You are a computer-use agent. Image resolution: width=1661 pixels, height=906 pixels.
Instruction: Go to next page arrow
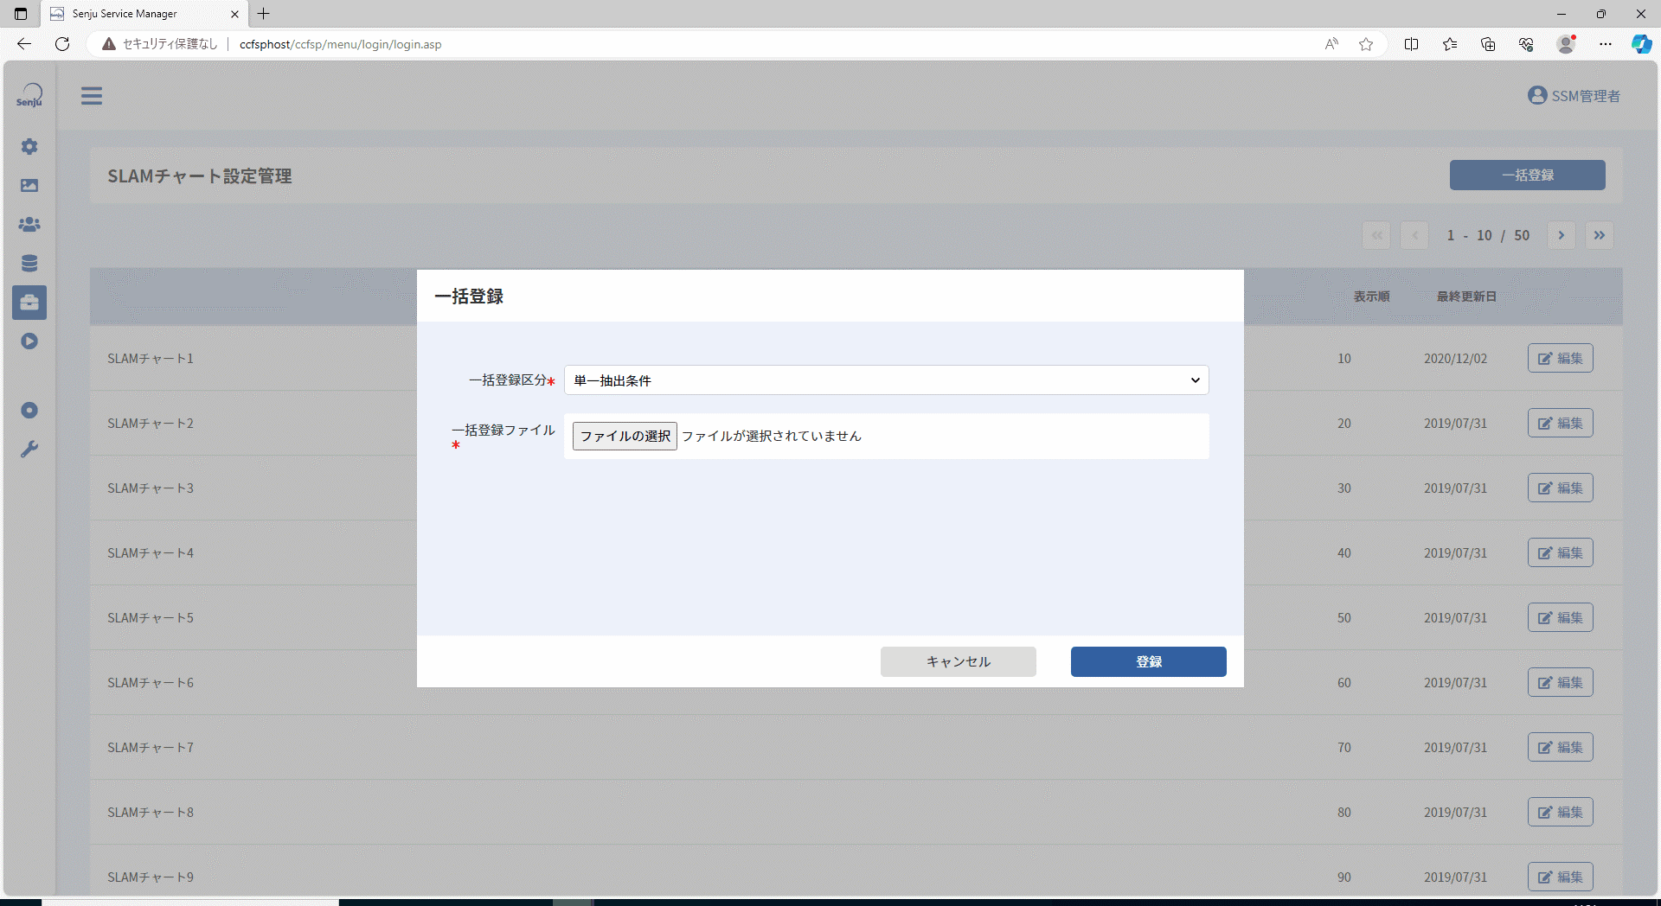coord(1562,235)
